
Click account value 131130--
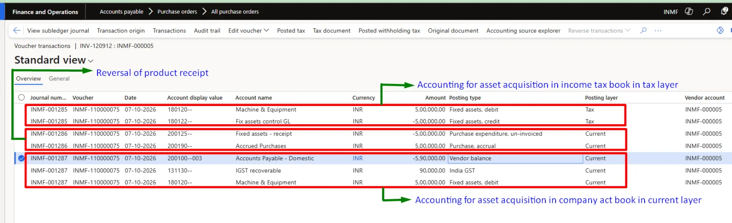click(180, 170)
